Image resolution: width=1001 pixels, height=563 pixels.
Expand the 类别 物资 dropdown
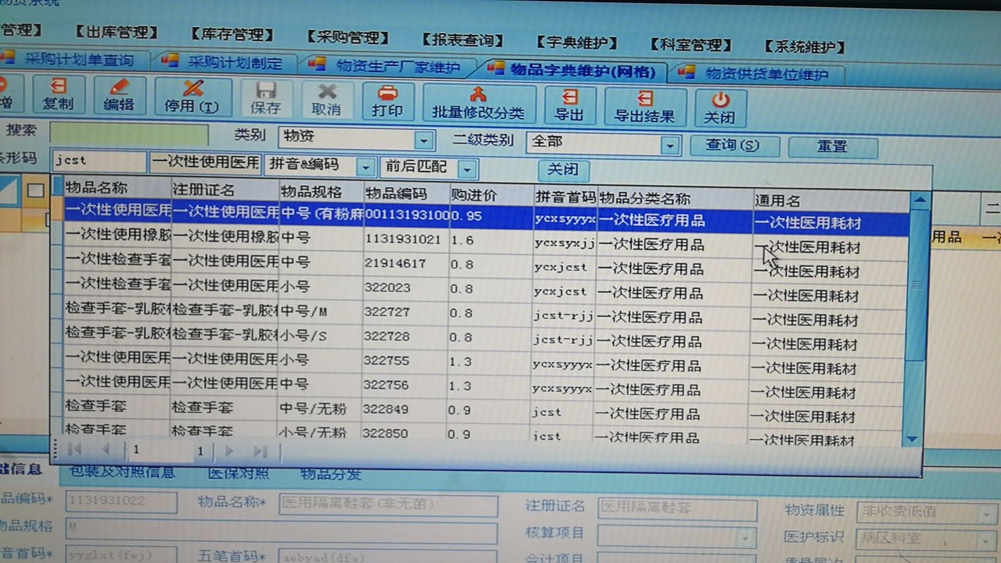coord(424,140)
